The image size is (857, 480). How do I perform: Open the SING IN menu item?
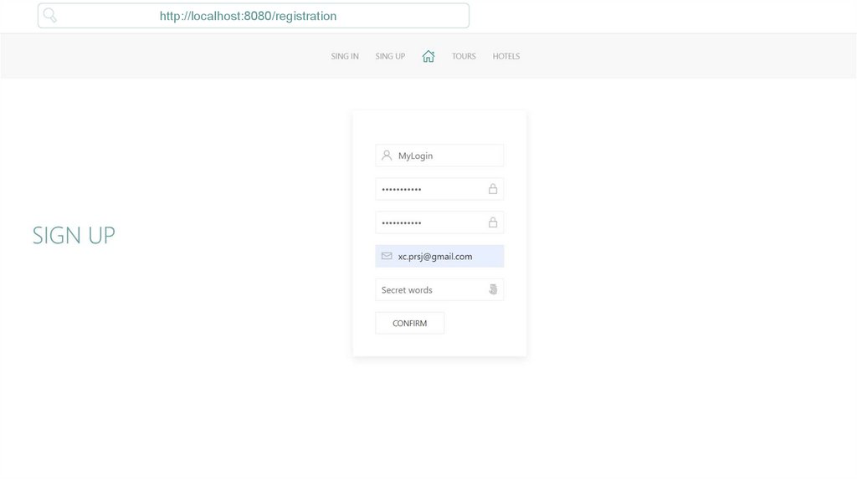pyautogui.click(x=345, y=56)
